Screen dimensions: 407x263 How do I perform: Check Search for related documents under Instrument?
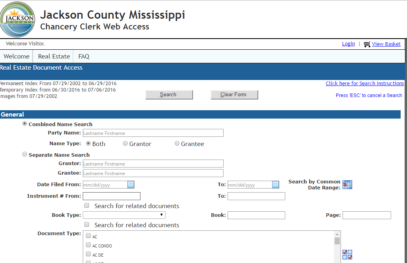[x=86, y=205]
